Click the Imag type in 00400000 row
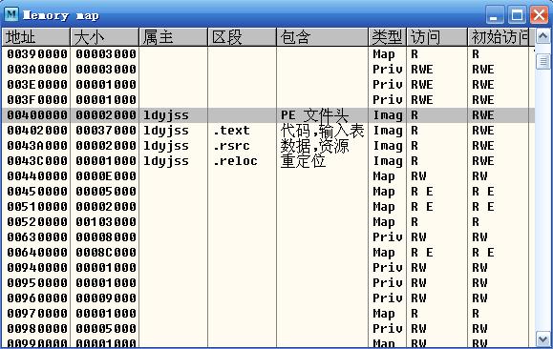553x349 pixels. pos(388,115)
